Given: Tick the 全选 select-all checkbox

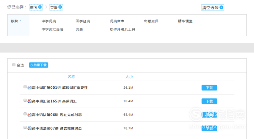Looking at the screenshot, I should click(14, 65).
